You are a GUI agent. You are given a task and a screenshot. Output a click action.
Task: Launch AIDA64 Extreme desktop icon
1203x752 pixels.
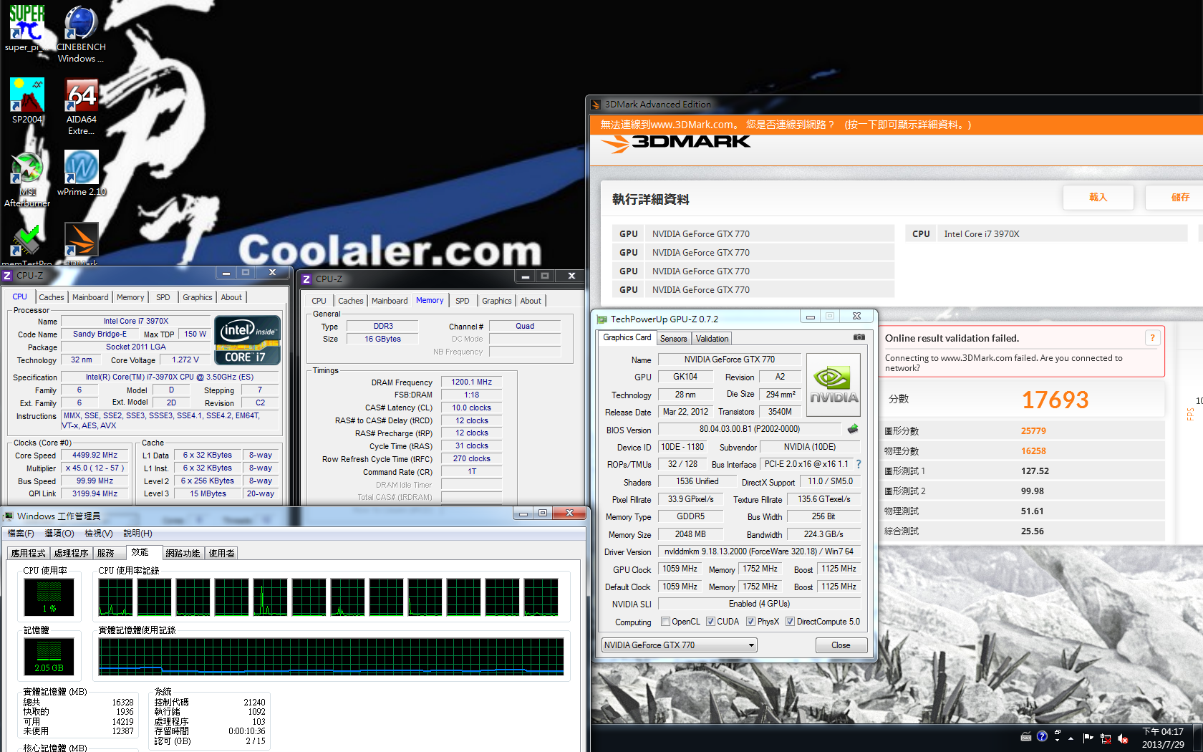pyautogui.click(x=81, y=105)
